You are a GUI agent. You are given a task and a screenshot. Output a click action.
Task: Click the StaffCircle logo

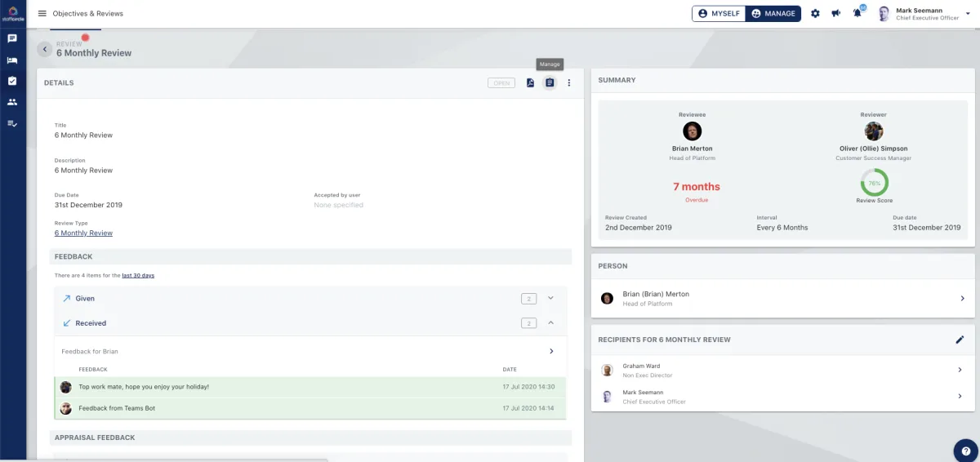pos(12,13)
